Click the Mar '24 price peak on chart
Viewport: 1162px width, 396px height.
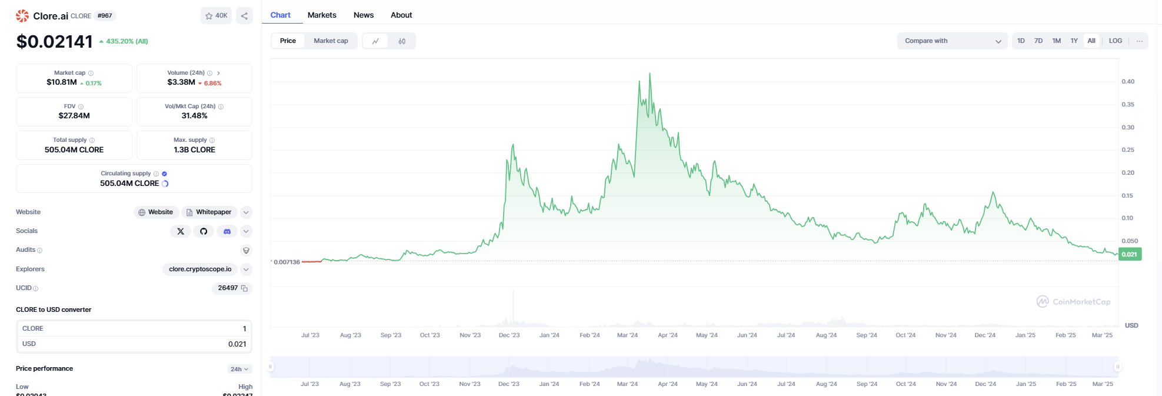[650, 74]
